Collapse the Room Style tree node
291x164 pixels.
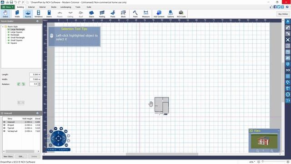(3, 26)
